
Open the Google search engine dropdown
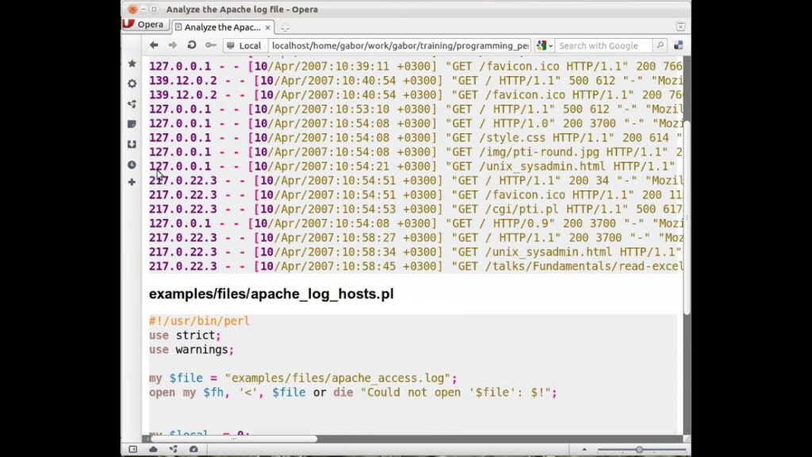pos(544,45)
